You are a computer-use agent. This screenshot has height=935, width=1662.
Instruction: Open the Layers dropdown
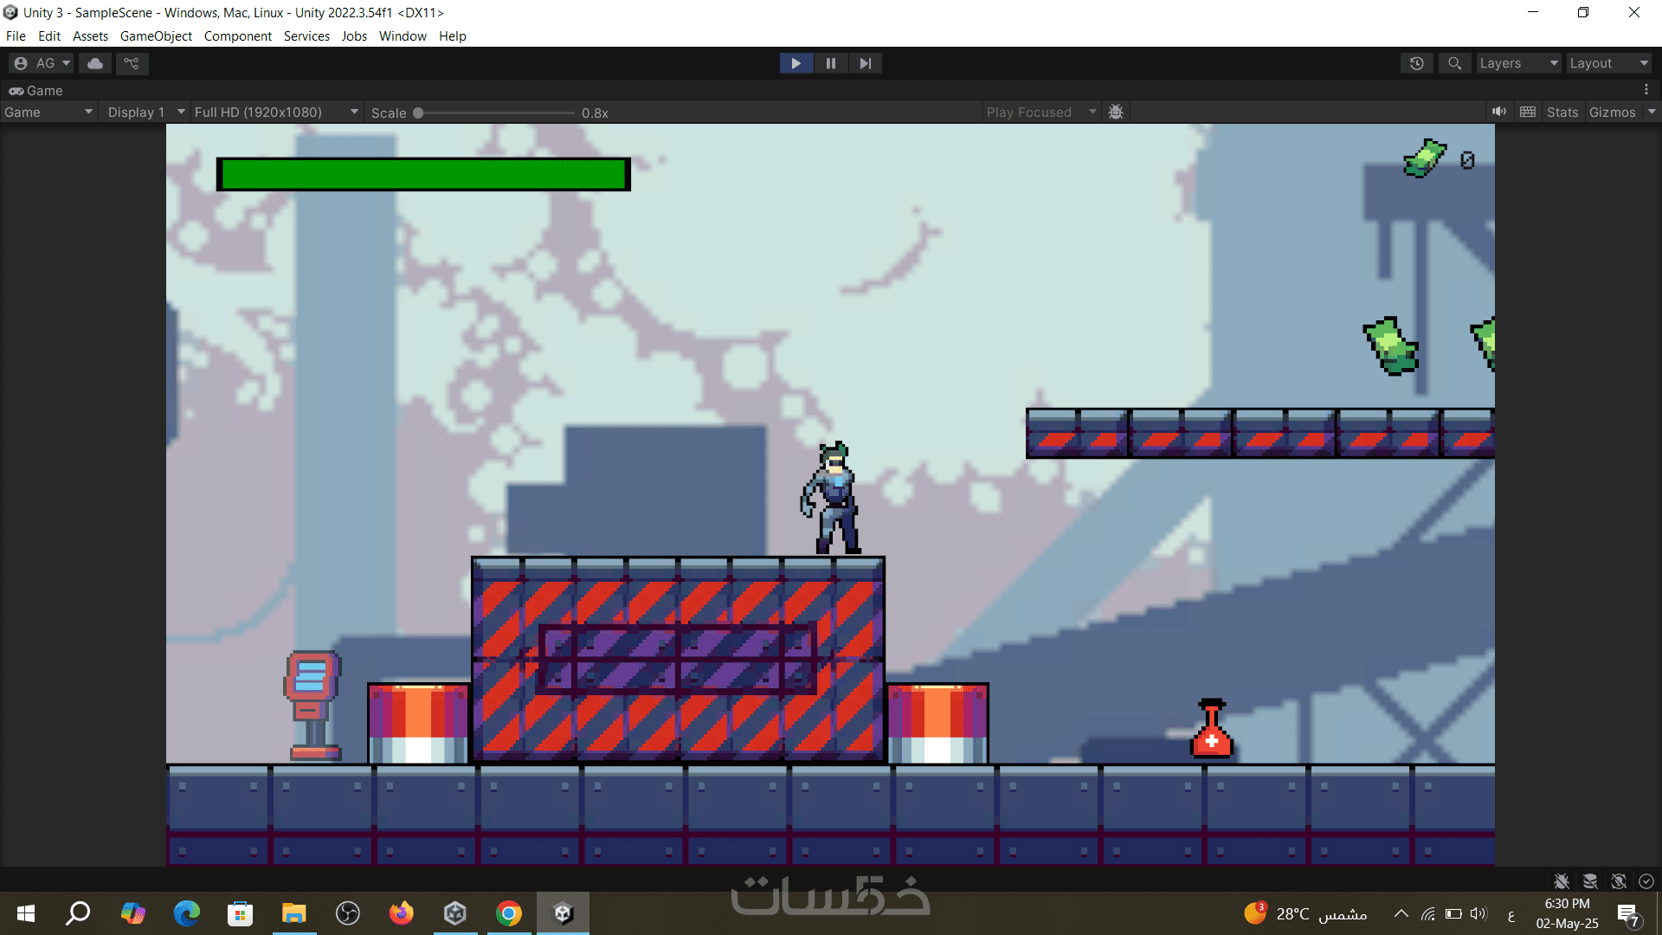click(1517, 63)
